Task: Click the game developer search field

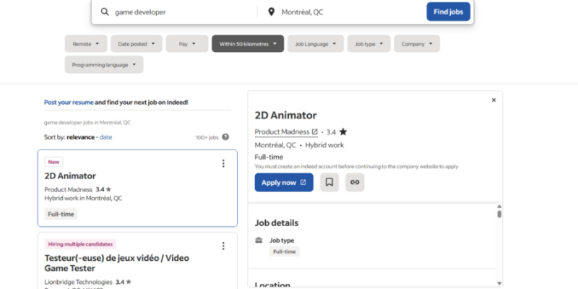Action: [x=181, y=12]
